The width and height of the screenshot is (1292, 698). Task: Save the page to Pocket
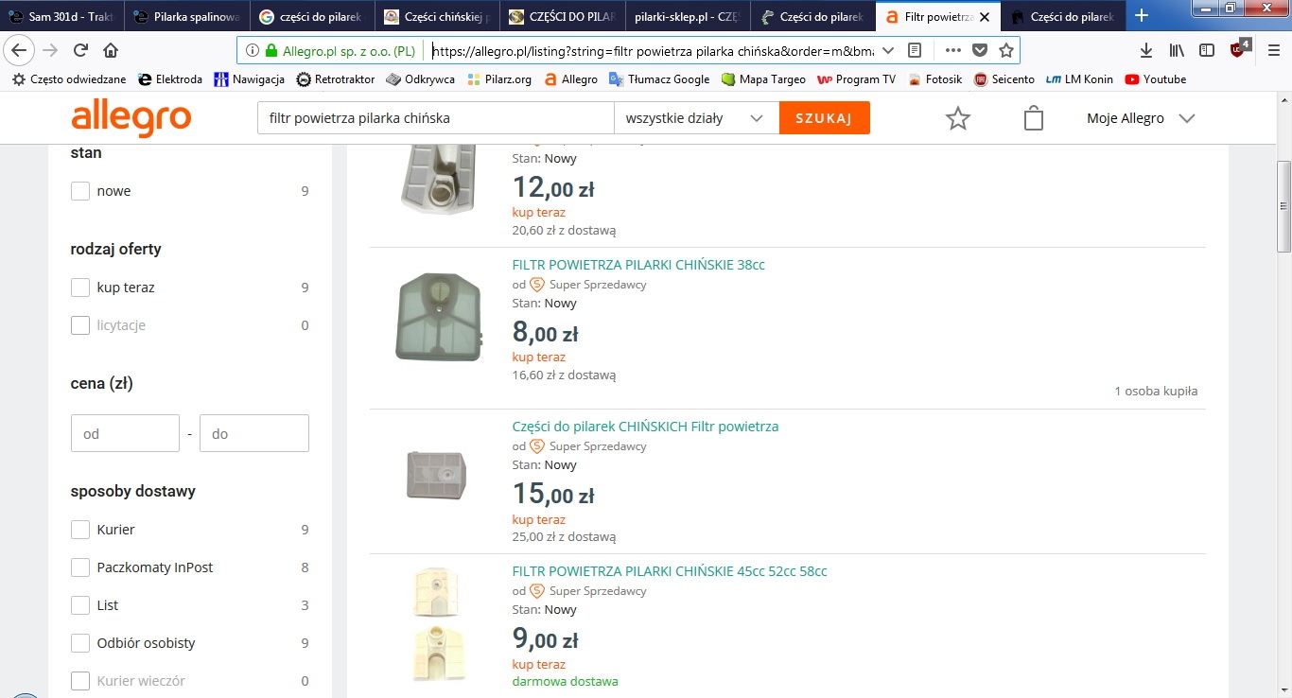click(980, 51)
